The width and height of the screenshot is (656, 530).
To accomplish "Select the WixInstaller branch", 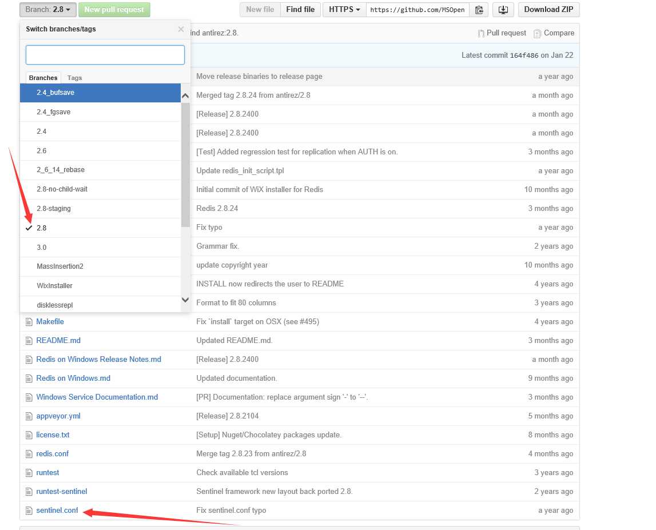I will (101, 286).
